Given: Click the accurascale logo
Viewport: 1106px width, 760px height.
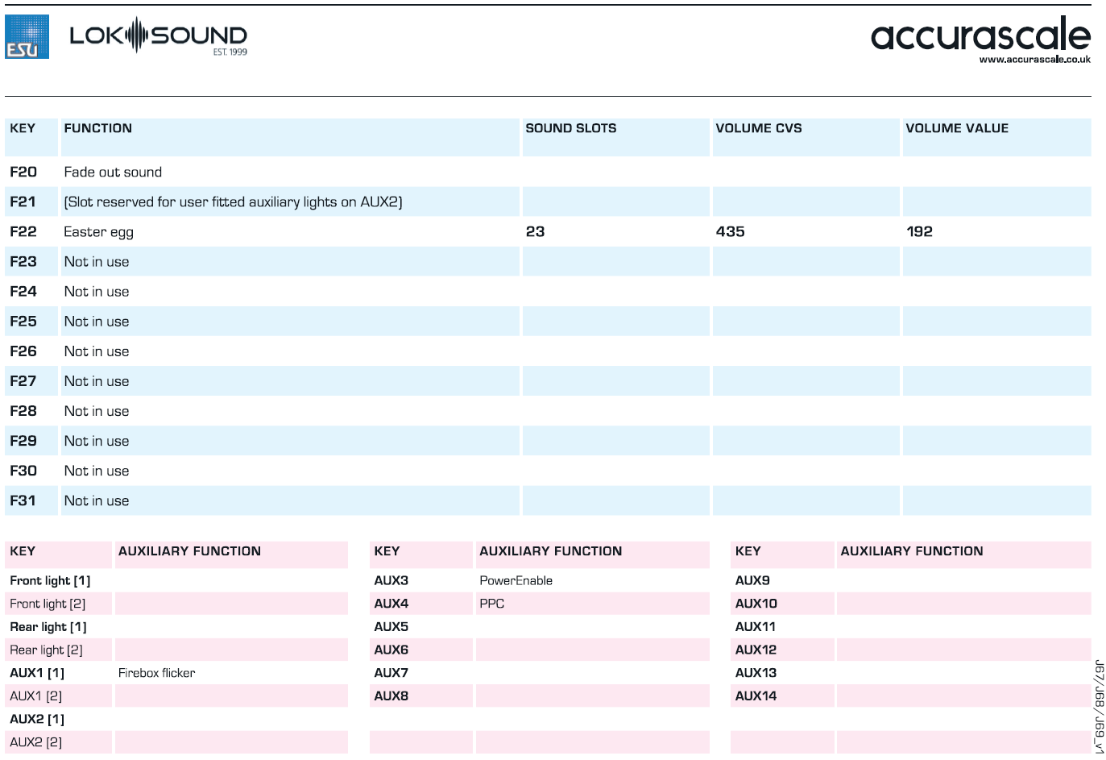Looking at the screenshot, I should tap(980, 35).
